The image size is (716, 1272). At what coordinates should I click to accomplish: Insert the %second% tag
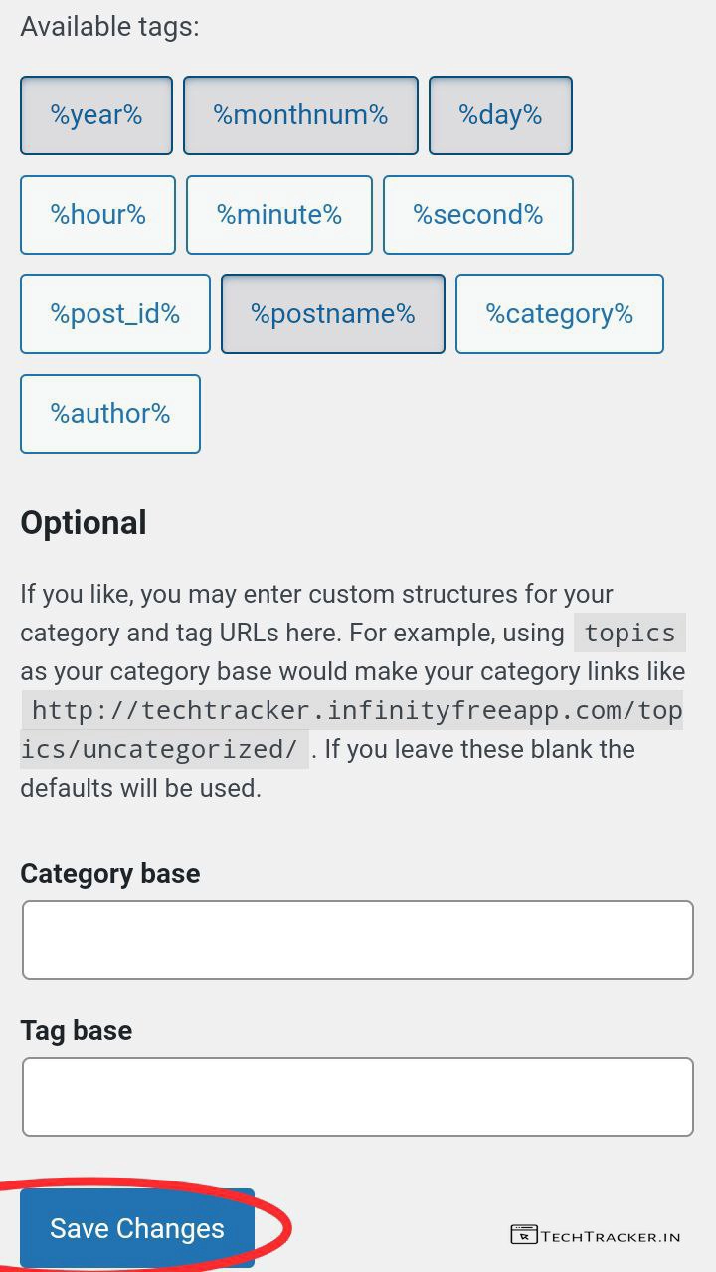point(478,215)
